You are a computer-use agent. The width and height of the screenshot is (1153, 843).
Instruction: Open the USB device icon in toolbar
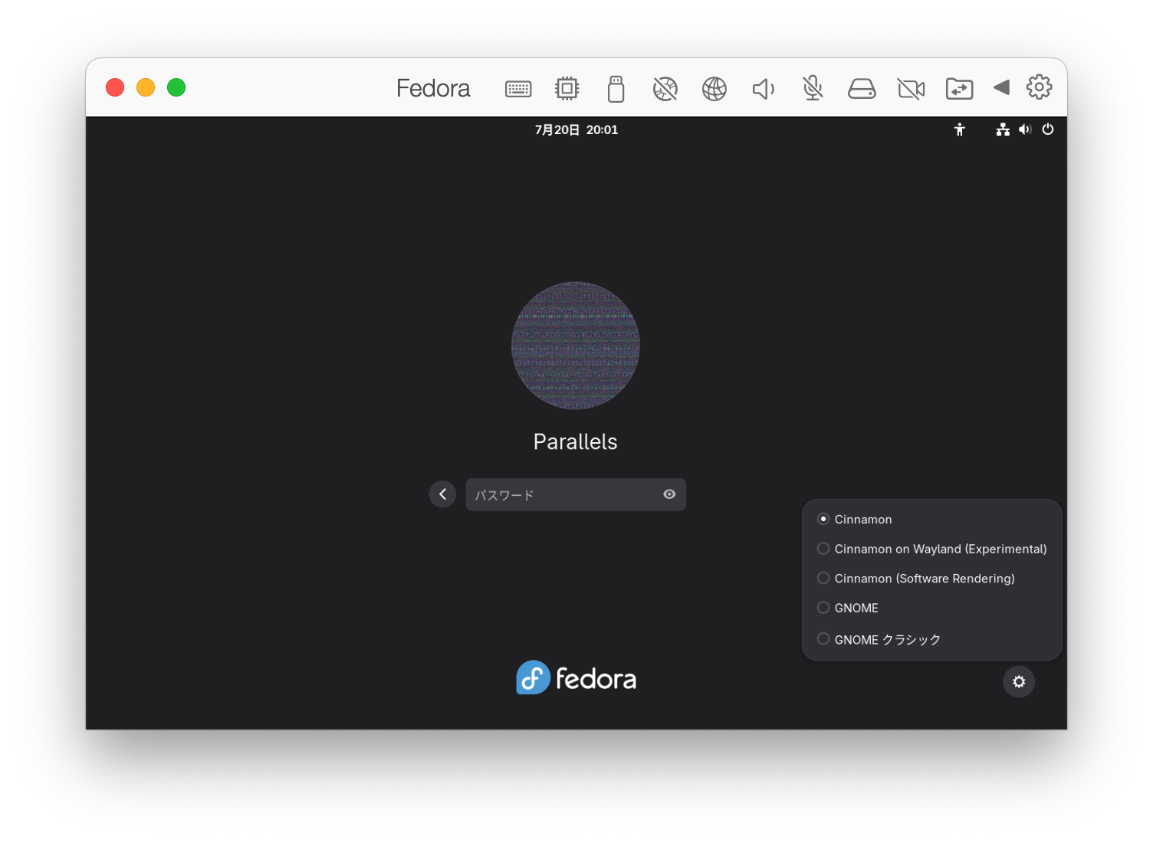(x=616, y=88)
